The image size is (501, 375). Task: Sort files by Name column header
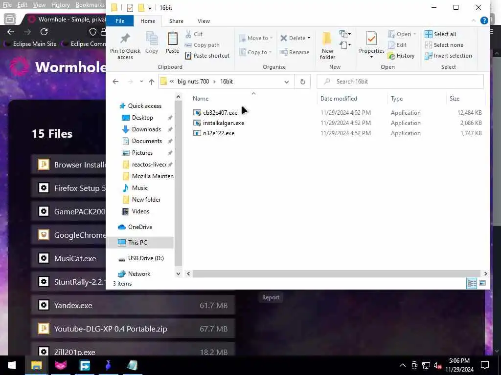click(201, 99)
